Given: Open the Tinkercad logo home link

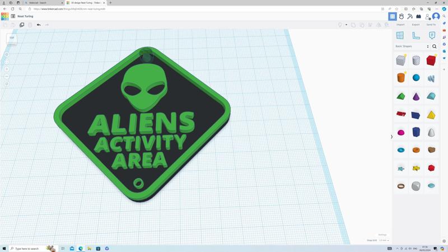Looking at the screenshot, I should [x=4, y=16].
